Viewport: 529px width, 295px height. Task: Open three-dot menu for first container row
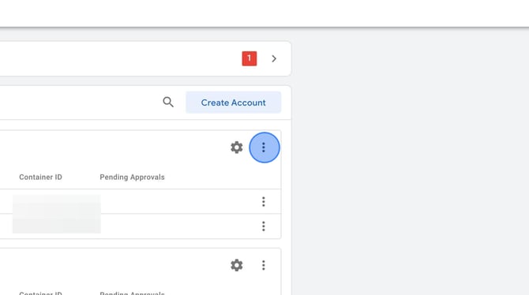coord(264,202)
